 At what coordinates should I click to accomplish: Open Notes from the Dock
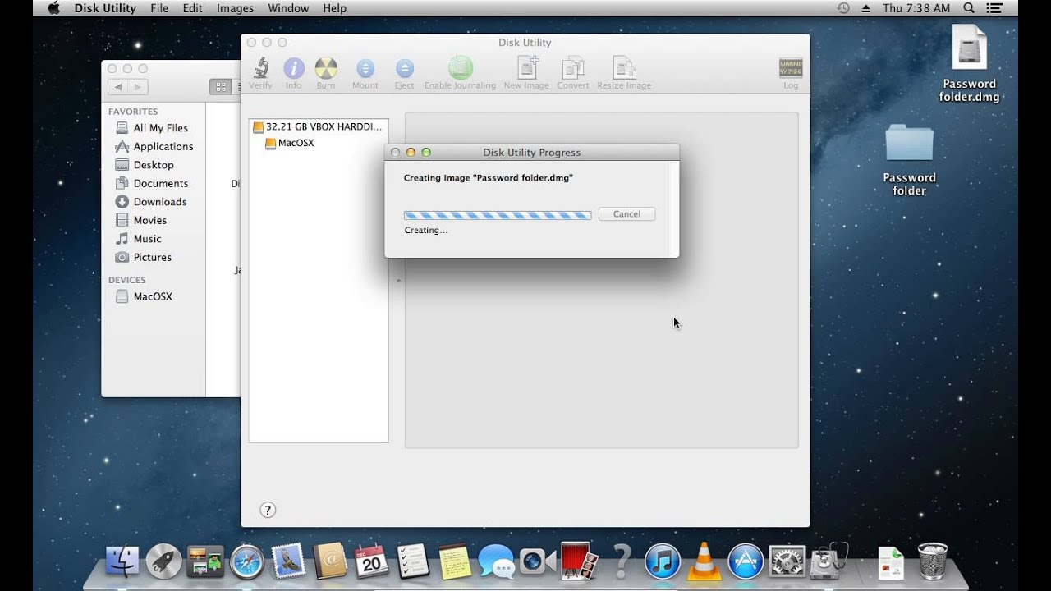pos(455,562)
